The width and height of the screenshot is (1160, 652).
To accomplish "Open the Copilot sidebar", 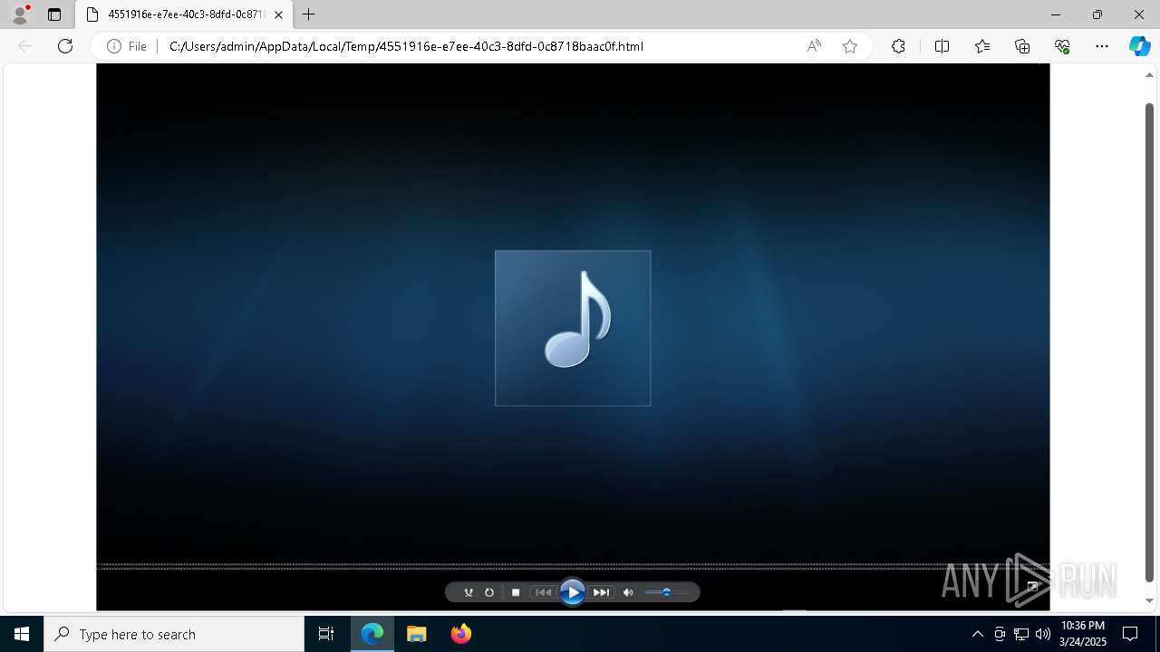I will coord(1139,46).
